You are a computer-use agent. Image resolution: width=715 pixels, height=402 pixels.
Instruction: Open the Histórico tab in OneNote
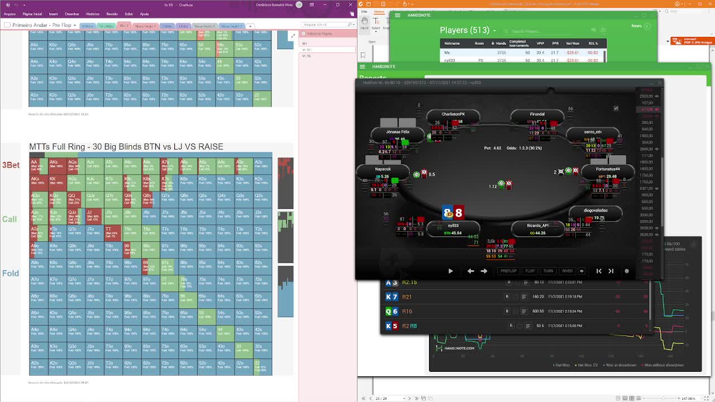pos(93,14)
